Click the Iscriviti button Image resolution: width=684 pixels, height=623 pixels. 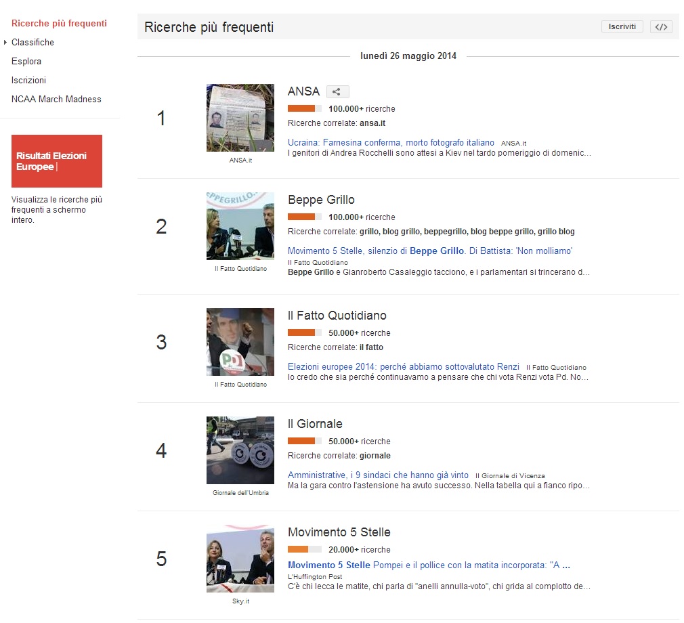click(622, 27)
